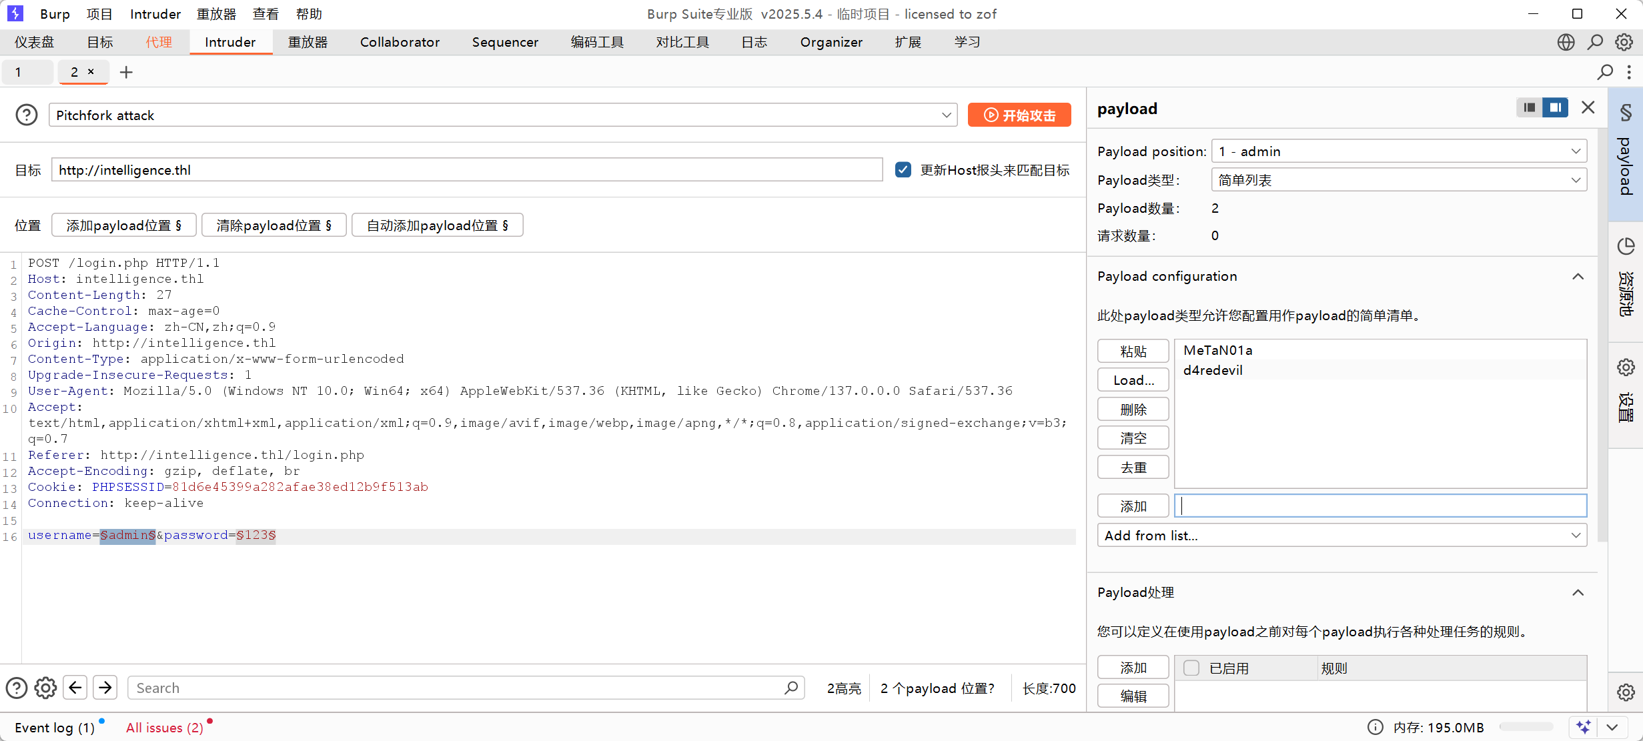Click the editor help icon beside Search
Image resolution: width=1643 pixels, height=741 pixels.
click(x=17, y=688)
